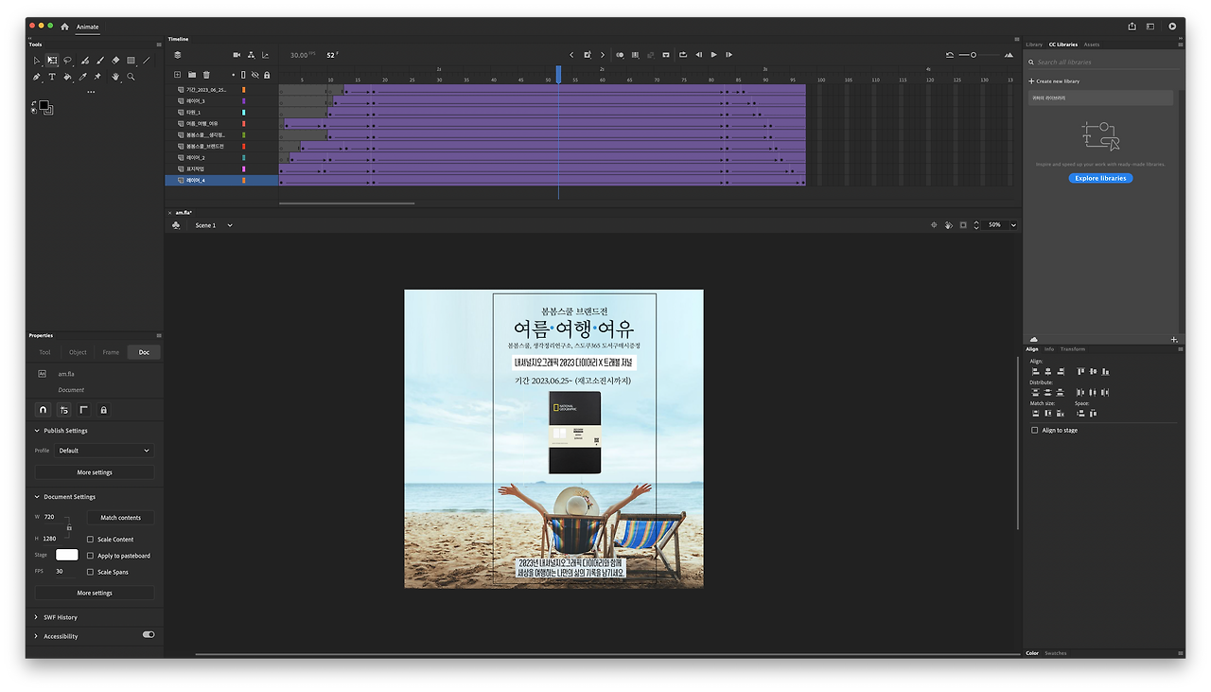Delete the selected layer using trash icon

[206, 75]
